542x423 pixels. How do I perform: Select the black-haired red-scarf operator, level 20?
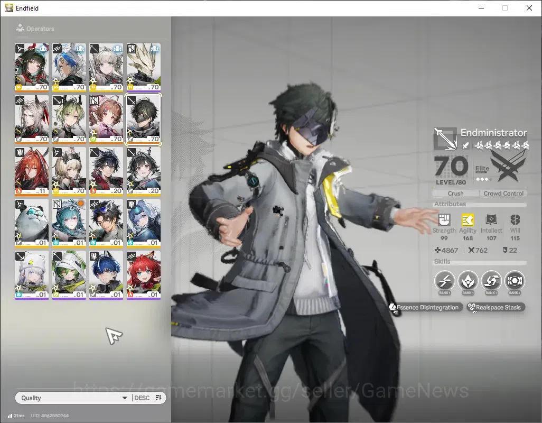coord(106,171)
